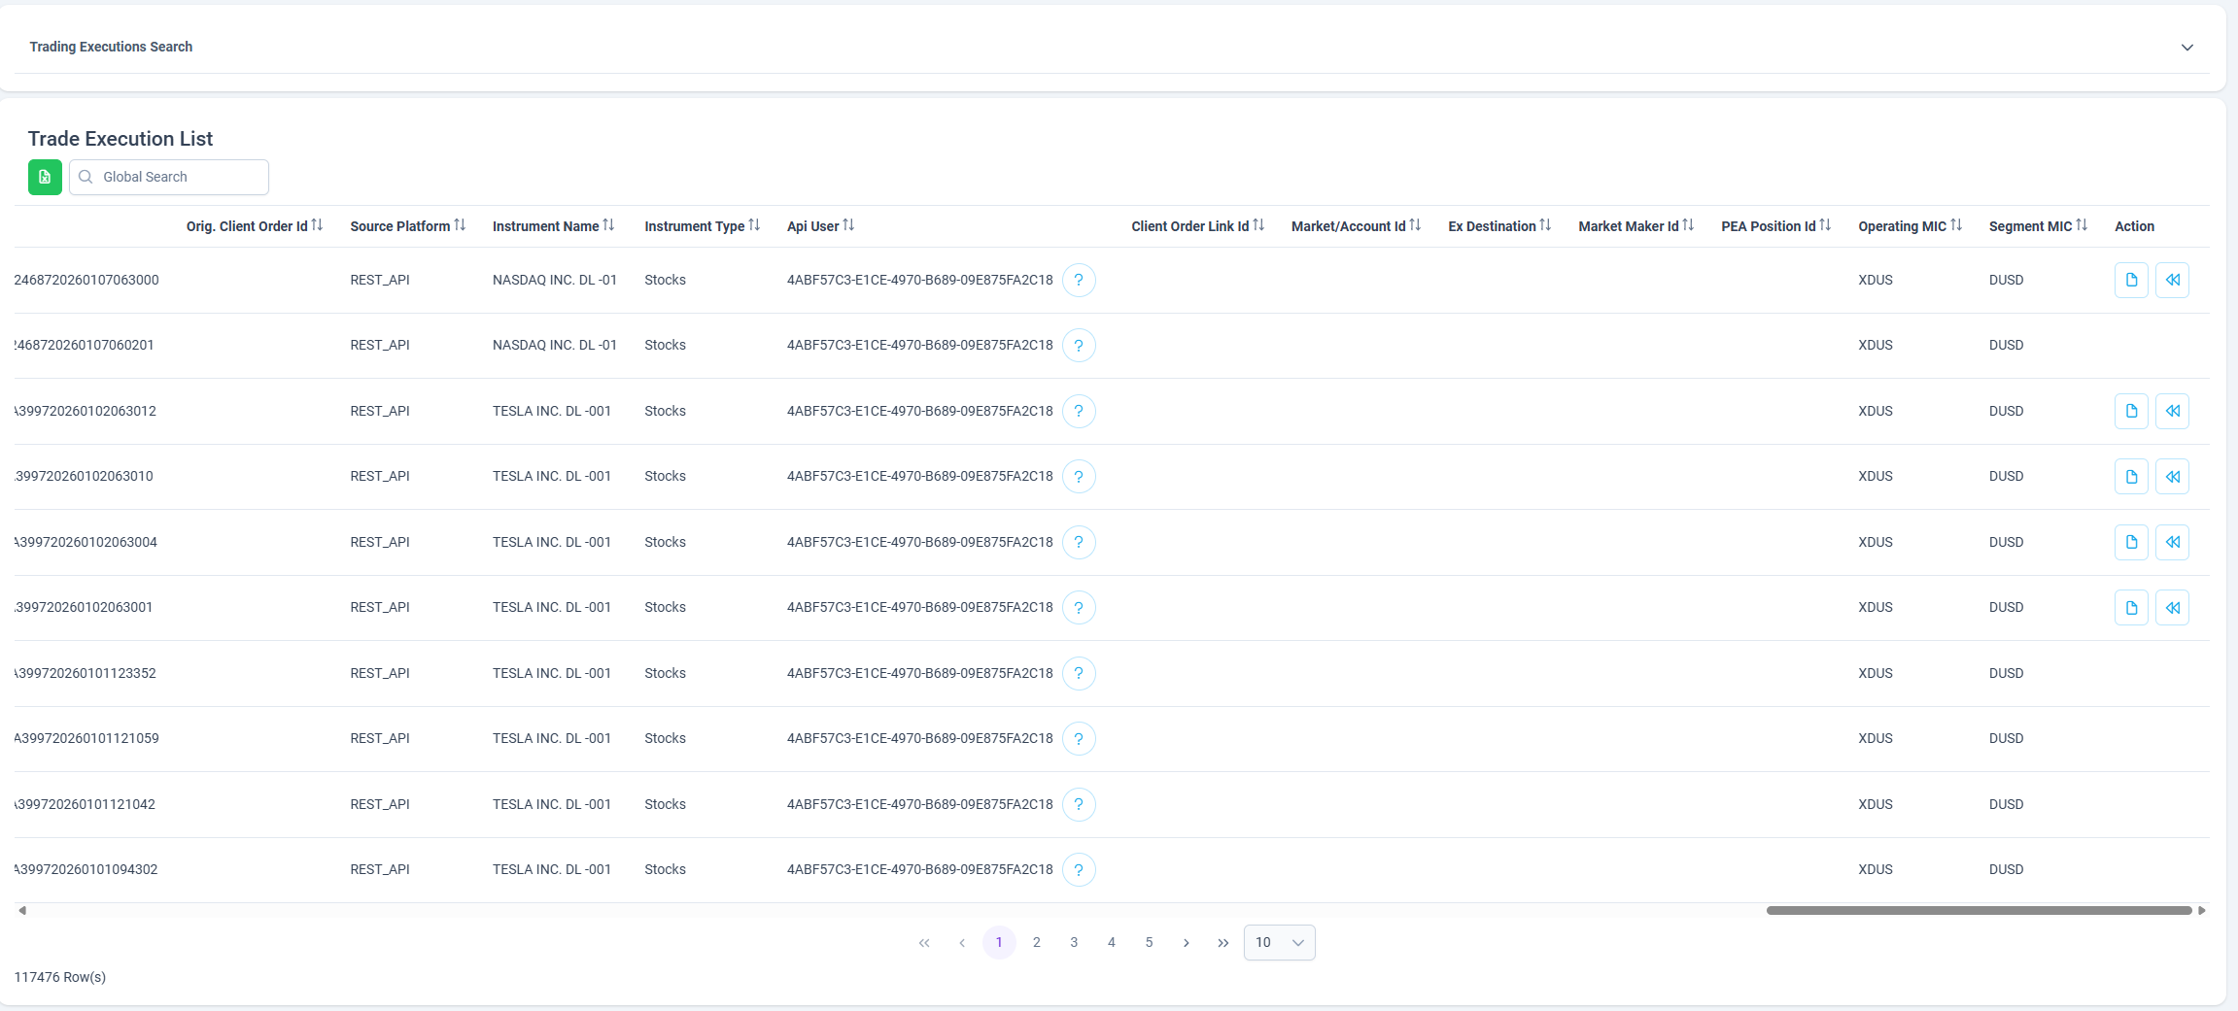The image size is (2238, 1011).
Task: Click the rewind icon for order ending 063010
Action: [x=2172, y=477]
